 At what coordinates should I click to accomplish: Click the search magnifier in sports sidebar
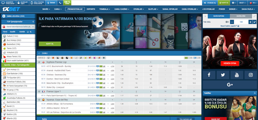(x=30, y=32)
